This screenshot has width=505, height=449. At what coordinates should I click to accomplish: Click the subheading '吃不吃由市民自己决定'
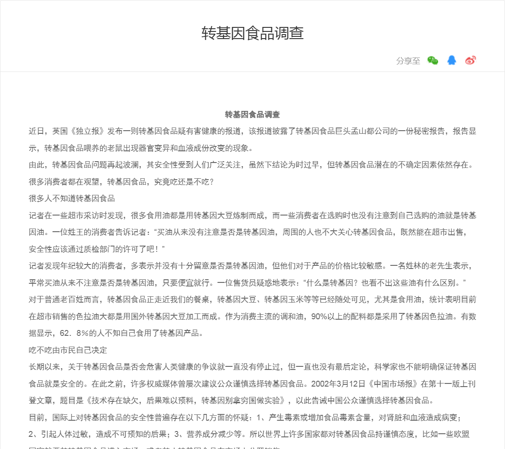click(68, 350)
